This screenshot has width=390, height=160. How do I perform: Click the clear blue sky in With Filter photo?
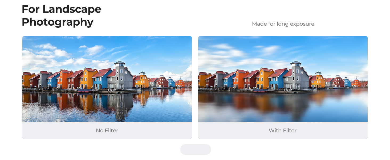(333, 51)
